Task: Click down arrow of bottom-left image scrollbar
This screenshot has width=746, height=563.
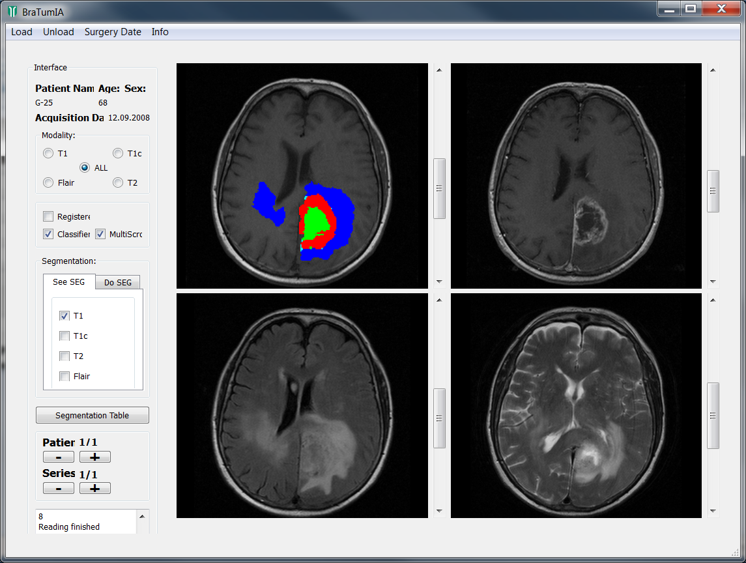Action: [439, 512]
